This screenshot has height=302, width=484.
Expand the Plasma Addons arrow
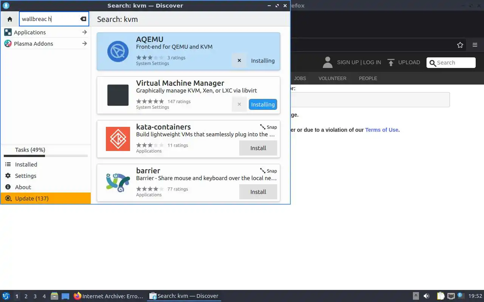pyautogui.click(x=84, y=44)
